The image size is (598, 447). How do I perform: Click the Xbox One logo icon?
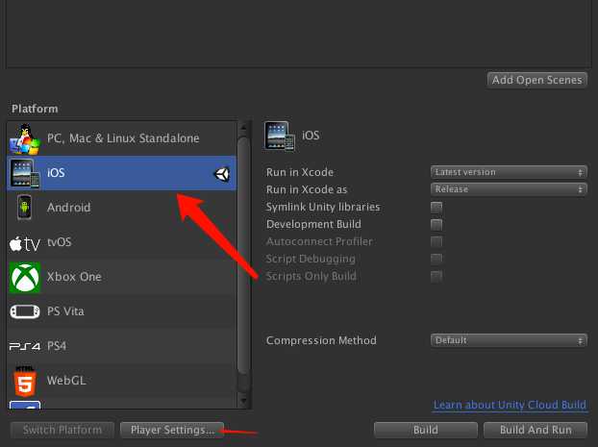click(x=25, y=277)
